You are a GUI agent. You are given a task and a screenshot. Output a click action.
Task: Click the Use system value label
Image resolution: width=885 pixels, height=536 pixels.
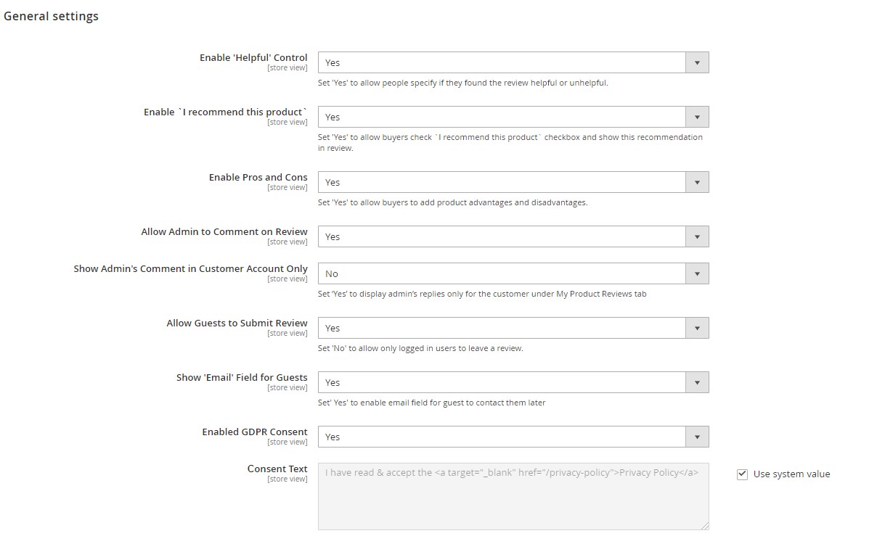[791, 474]
